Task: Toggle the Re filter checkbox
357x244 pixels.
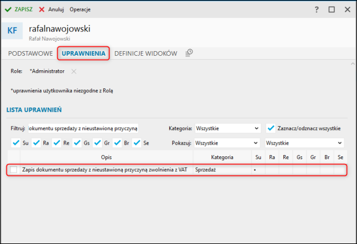Action: (57, 143)
